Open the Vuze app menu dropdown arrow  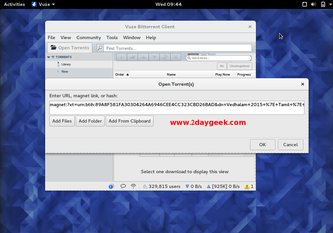(x=53, y=5)
